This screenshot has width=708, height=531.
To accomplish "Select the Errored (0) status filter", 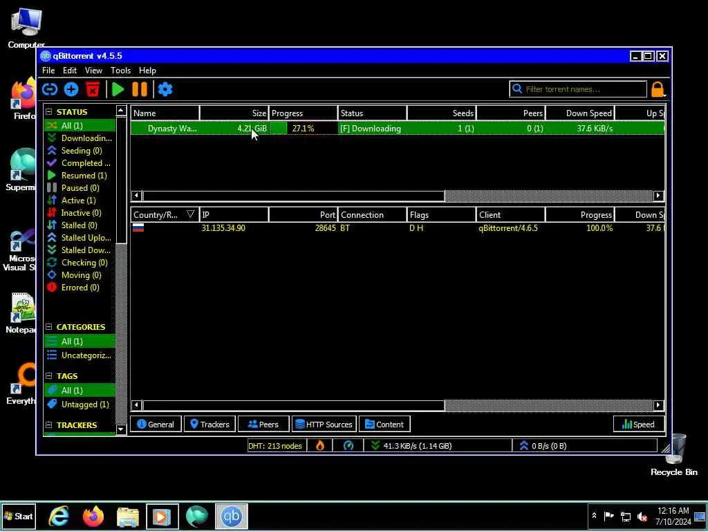I will point(80,287).
